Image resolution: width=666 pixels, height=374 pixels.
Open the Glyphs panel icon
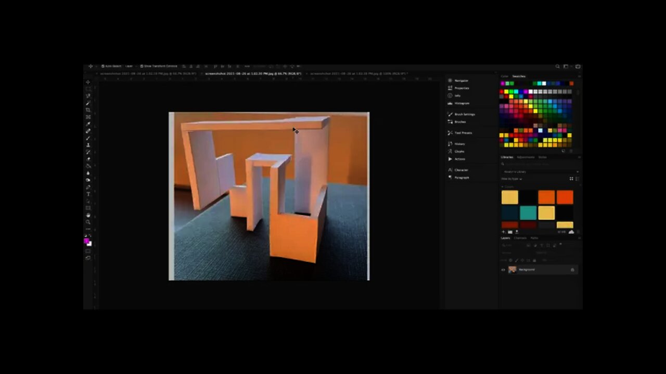coord(450,151)
